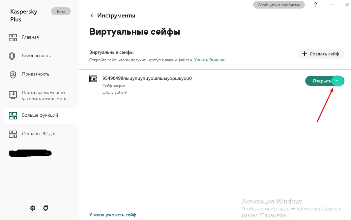Click Сообщить о проблеме button

[x=279, y=5]
